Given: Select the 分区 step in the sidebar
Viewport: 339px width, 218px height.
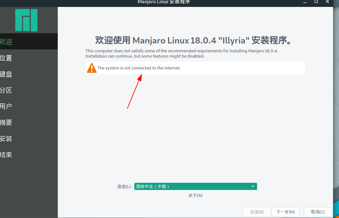Looking at the screenshot, I should [x=29, y=90].
